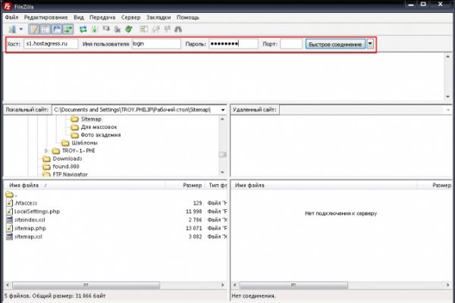
Task: Click the process queue toolbar icon
Action: (x=95, y=29)
